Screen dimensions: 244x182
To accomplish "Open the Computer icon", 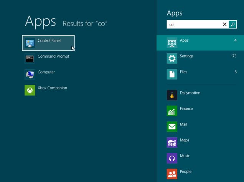I will click(x=30, y=75).
